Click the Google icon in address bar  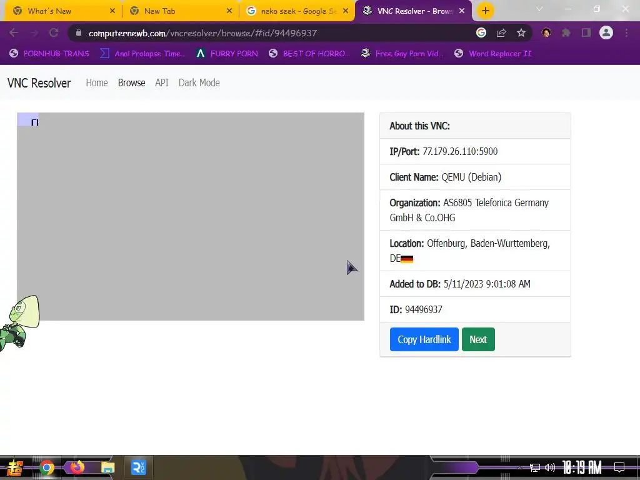pos(481,32)
